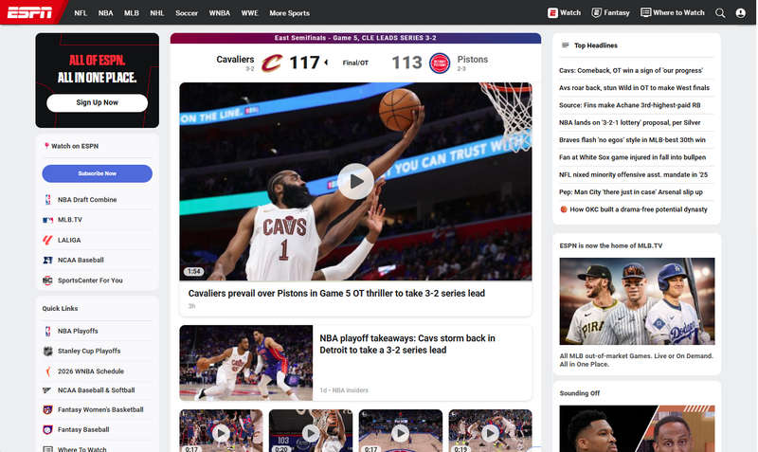Viewport: 758px width, 452px height.
Task: Click the NCAA Baseball & Softball icon
Action: [x=47, y=390]
